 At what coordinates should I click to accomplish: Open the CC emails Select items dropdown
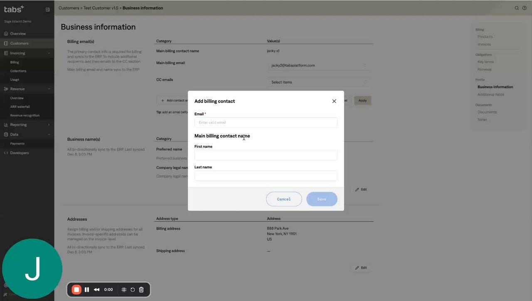pos(318,82)
